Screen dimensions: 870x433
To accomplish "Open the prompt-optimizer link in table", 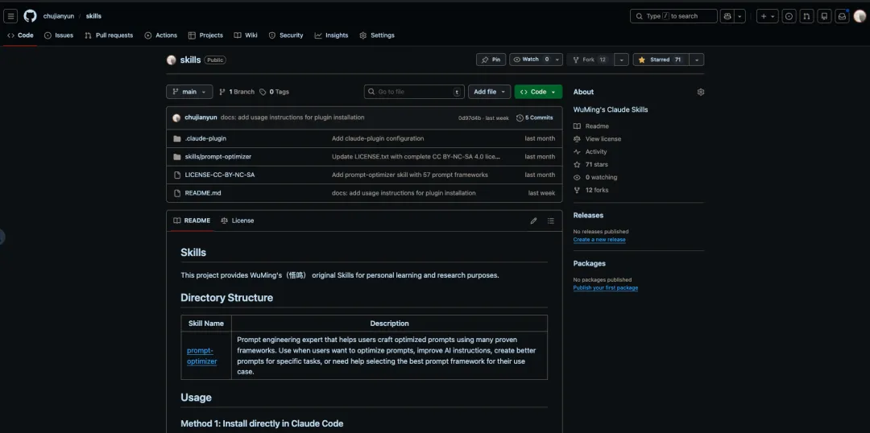I will point(202,356).
